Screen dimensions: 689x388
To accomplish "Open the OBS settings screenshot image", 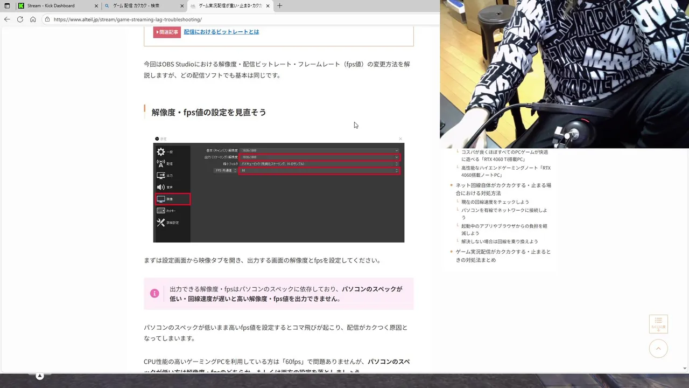I will click(x=278, y=189).
